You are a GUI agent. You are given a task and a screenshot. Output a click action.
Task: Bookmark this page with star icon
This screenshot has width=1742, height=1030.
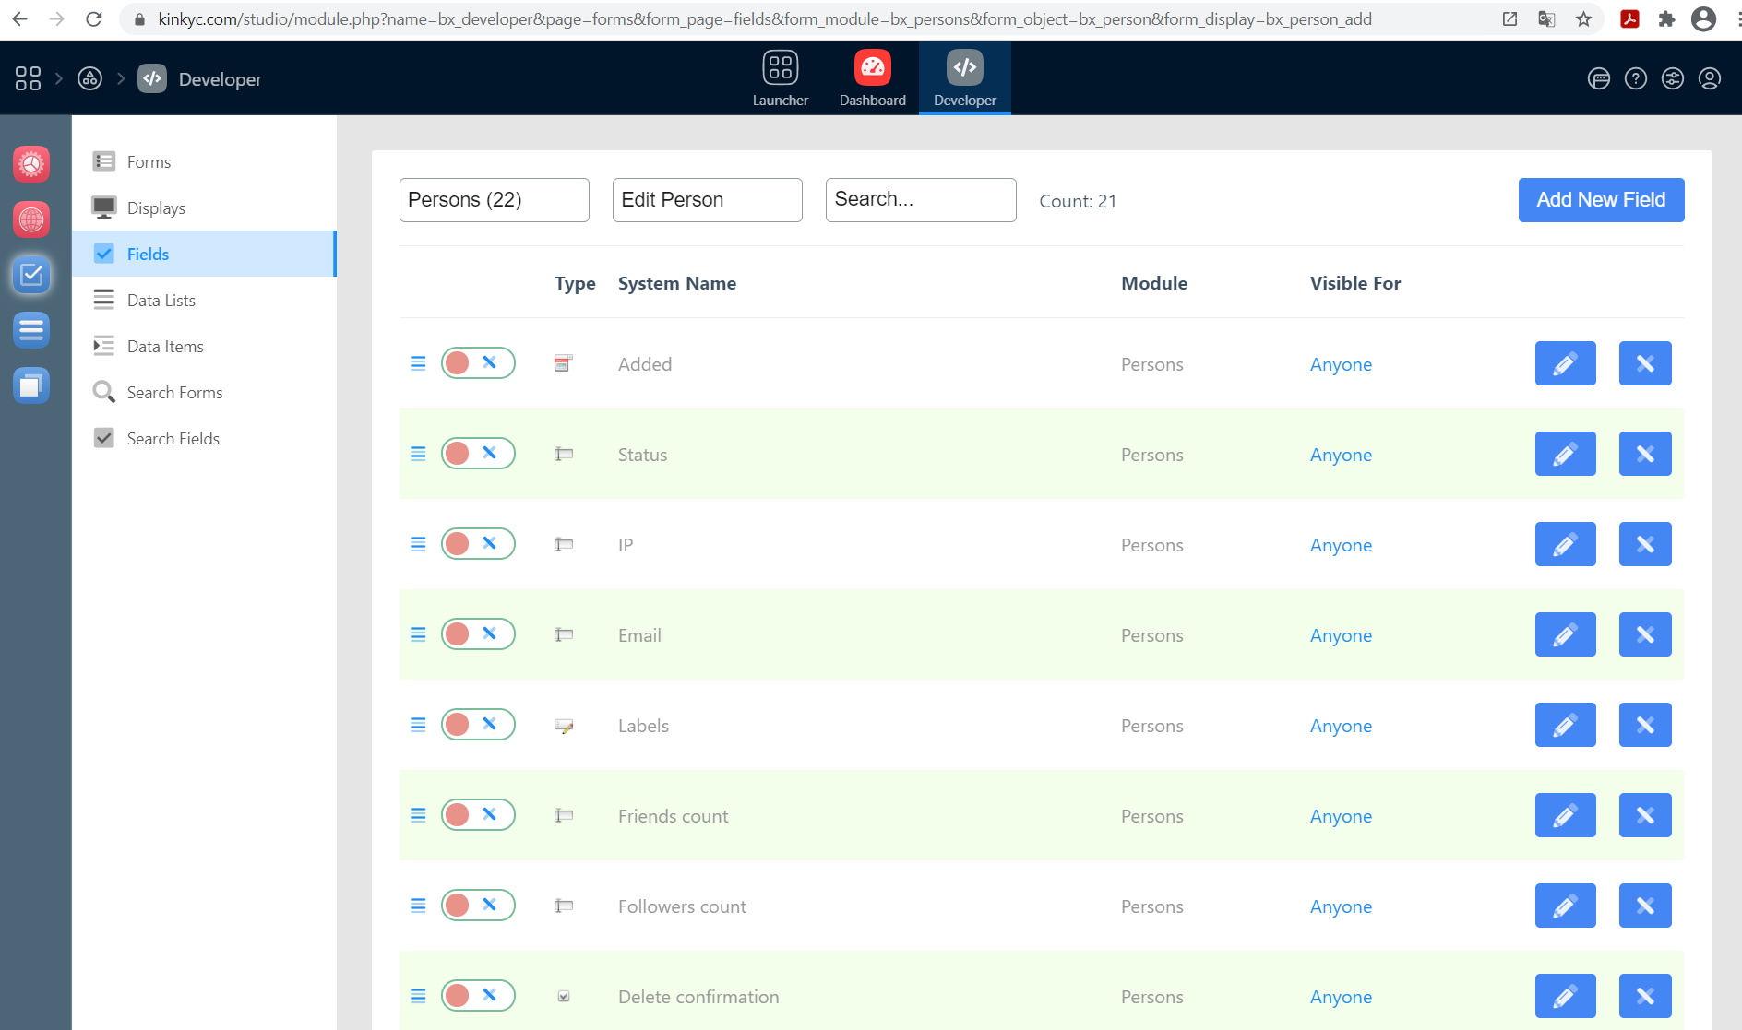tap(1583, 19)
